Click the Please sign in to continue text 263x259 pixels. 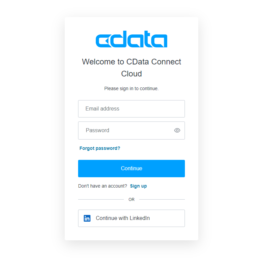131,88
